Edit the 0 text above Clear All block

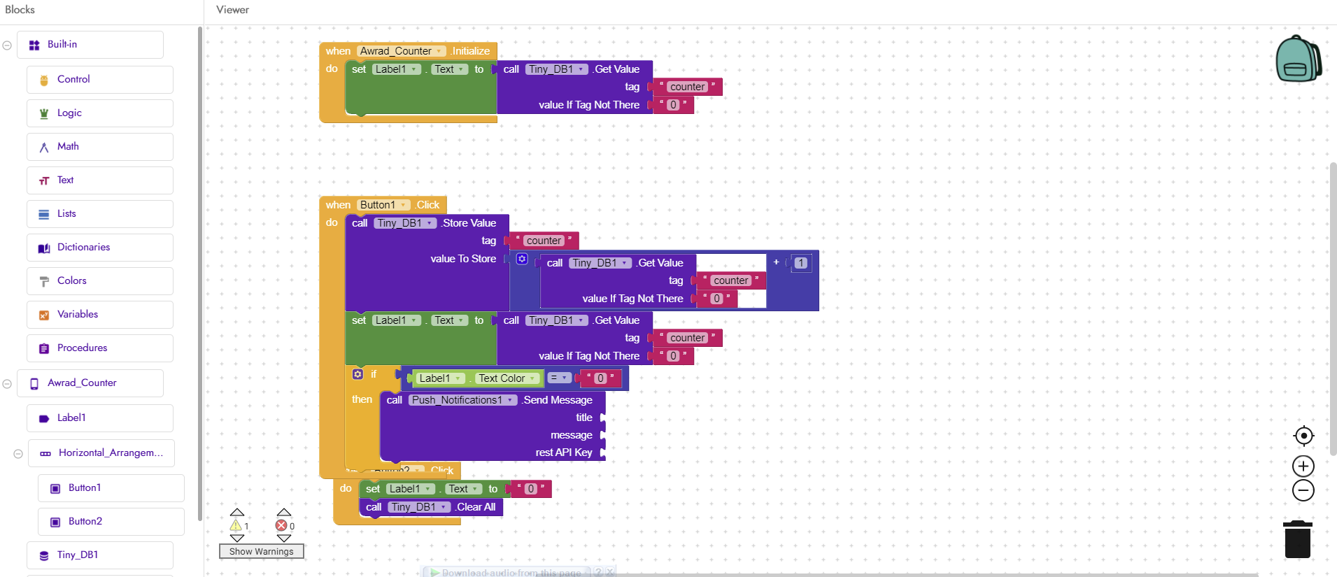(531, 489)
